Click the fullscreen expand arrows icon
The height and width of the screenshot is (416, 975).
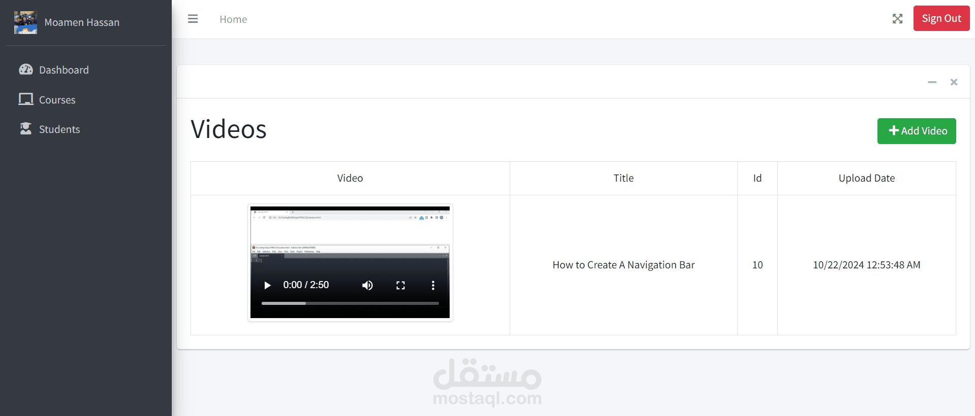pyautogui.click(x=897, y=19)
